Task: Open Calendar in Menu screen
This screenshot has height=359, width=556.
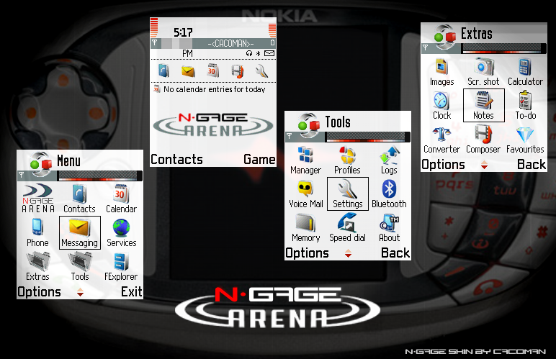Action: (121, 199)
